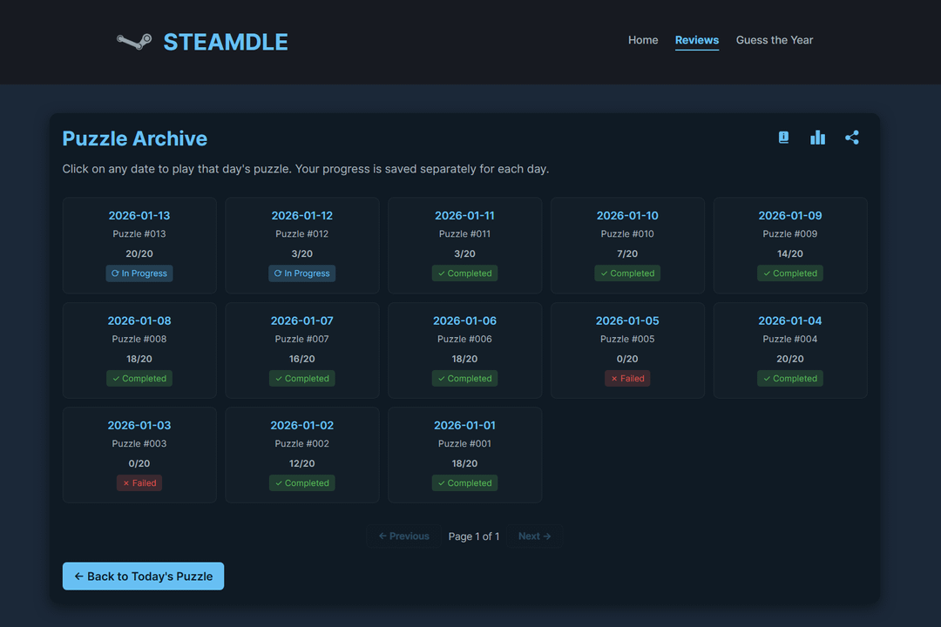Click the In Progress badge on Puzzle #012

[301, 273]
